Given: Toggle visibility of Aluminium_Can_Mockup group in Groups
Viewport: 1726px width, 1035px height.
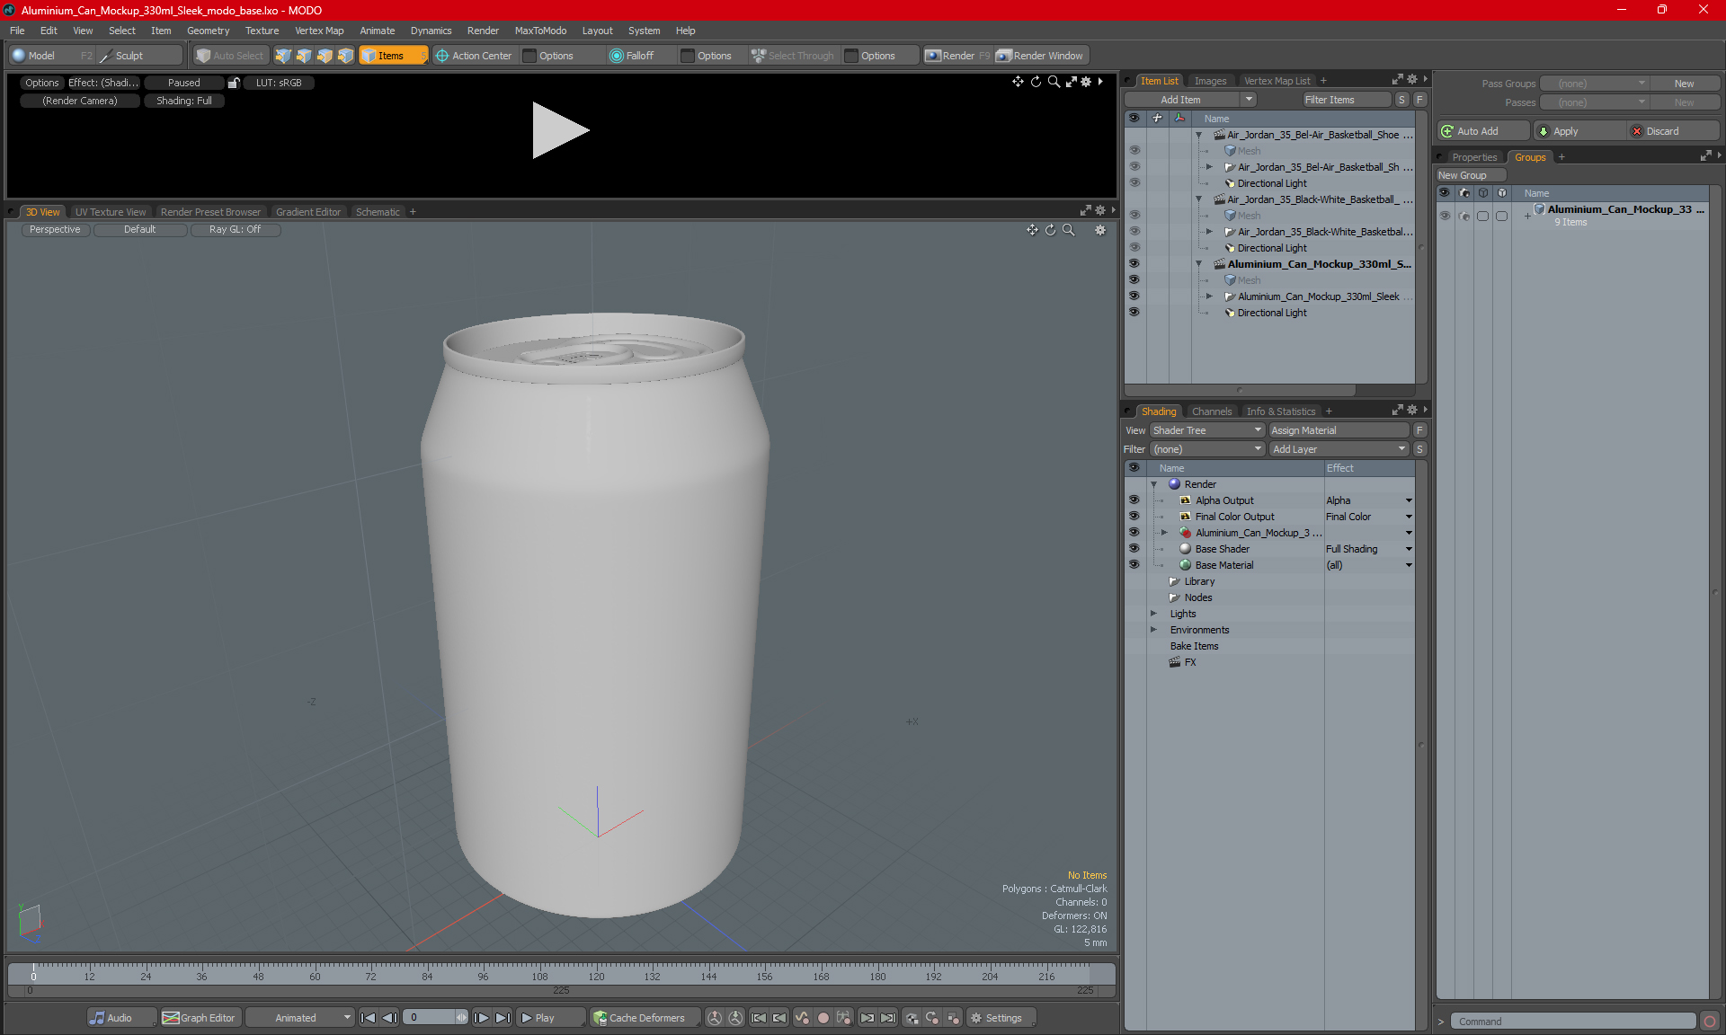Looking at the screenshot, I should coord(1445,216).
